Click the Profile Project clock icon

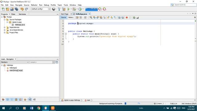click(x=80, y=9)
